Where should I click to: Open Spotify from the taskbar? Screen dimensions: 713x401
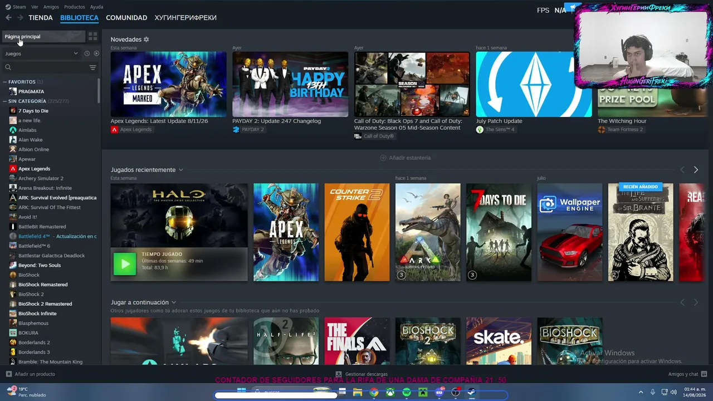(407, 393)
